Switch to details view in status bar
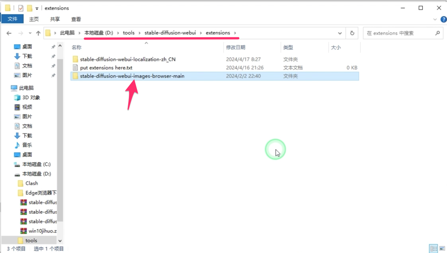 (x=434, y=249)
